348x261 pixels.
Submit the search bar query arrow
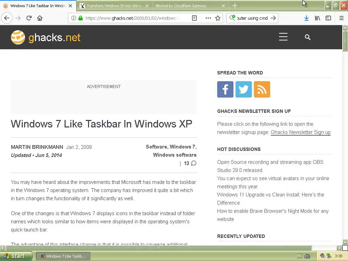pyautogui.click(x=273, y=18)
